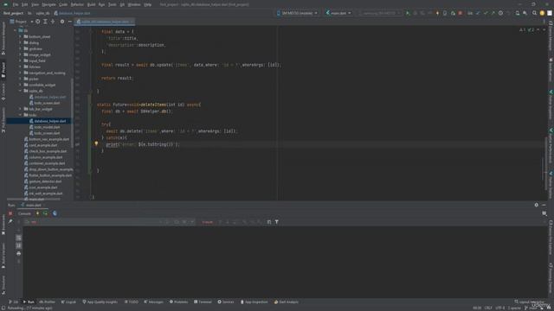Open the App Inspection tool window
The image size is (554, 311).
[254, 301]
